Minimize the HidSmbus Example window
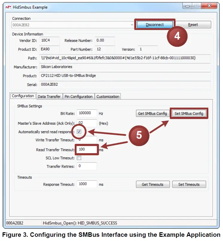 [x=187, y=6]
